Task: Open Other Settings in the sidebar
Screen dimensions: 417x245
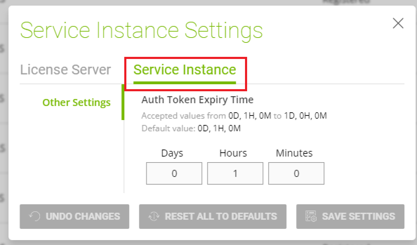Action: point(76,102)
